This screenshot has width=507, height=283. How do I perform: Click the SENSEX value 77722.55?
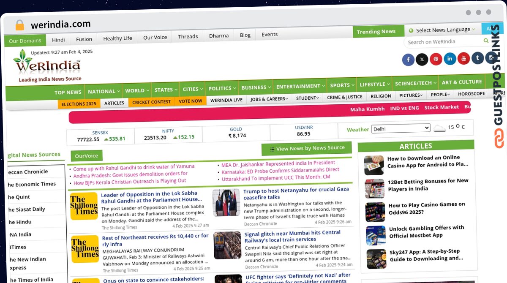88,139
